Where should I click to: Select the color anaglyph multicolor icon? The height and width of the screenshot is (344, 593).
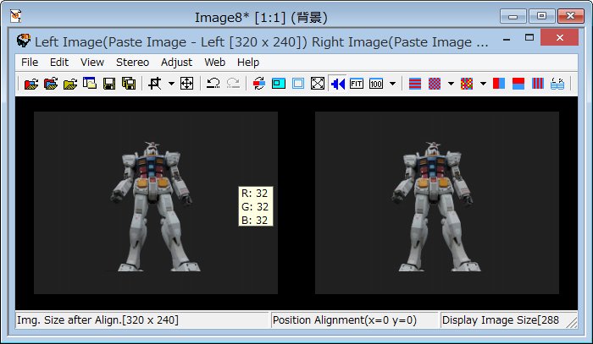(467, 84)
